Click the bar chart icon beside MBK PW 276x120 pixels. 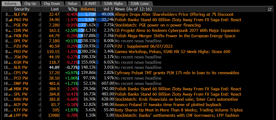11,89
